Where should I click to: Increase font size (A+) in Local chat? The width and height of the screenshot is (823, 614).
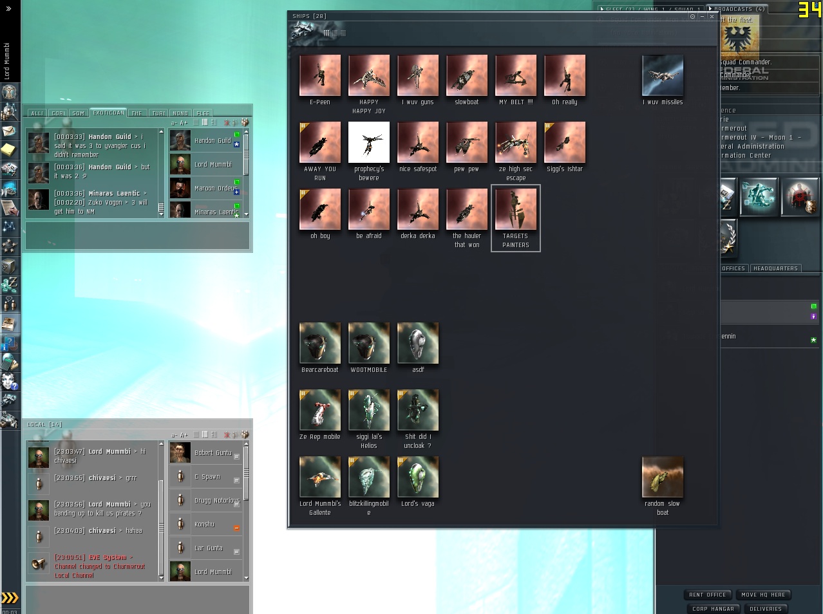(184, 435)
